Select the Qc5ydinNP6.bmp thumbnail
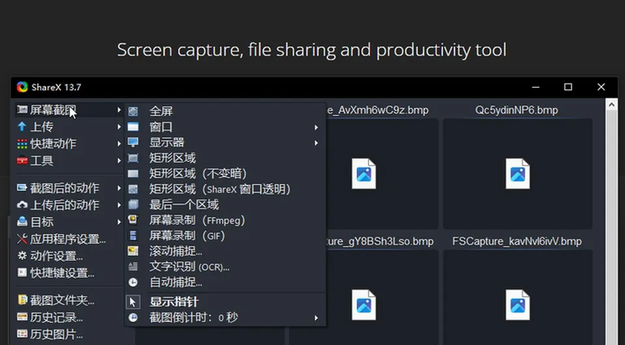This screenshot has height=345, width=625. tap(518, 174)
